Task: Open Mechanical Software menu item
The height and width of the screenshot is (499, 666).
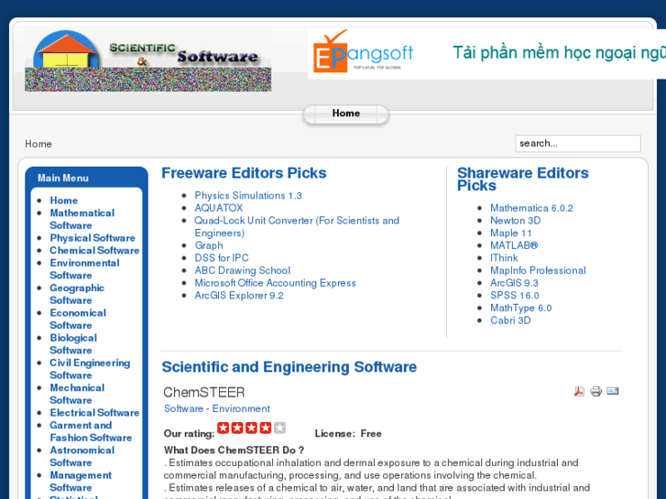Action: click(x=77, y=394)
